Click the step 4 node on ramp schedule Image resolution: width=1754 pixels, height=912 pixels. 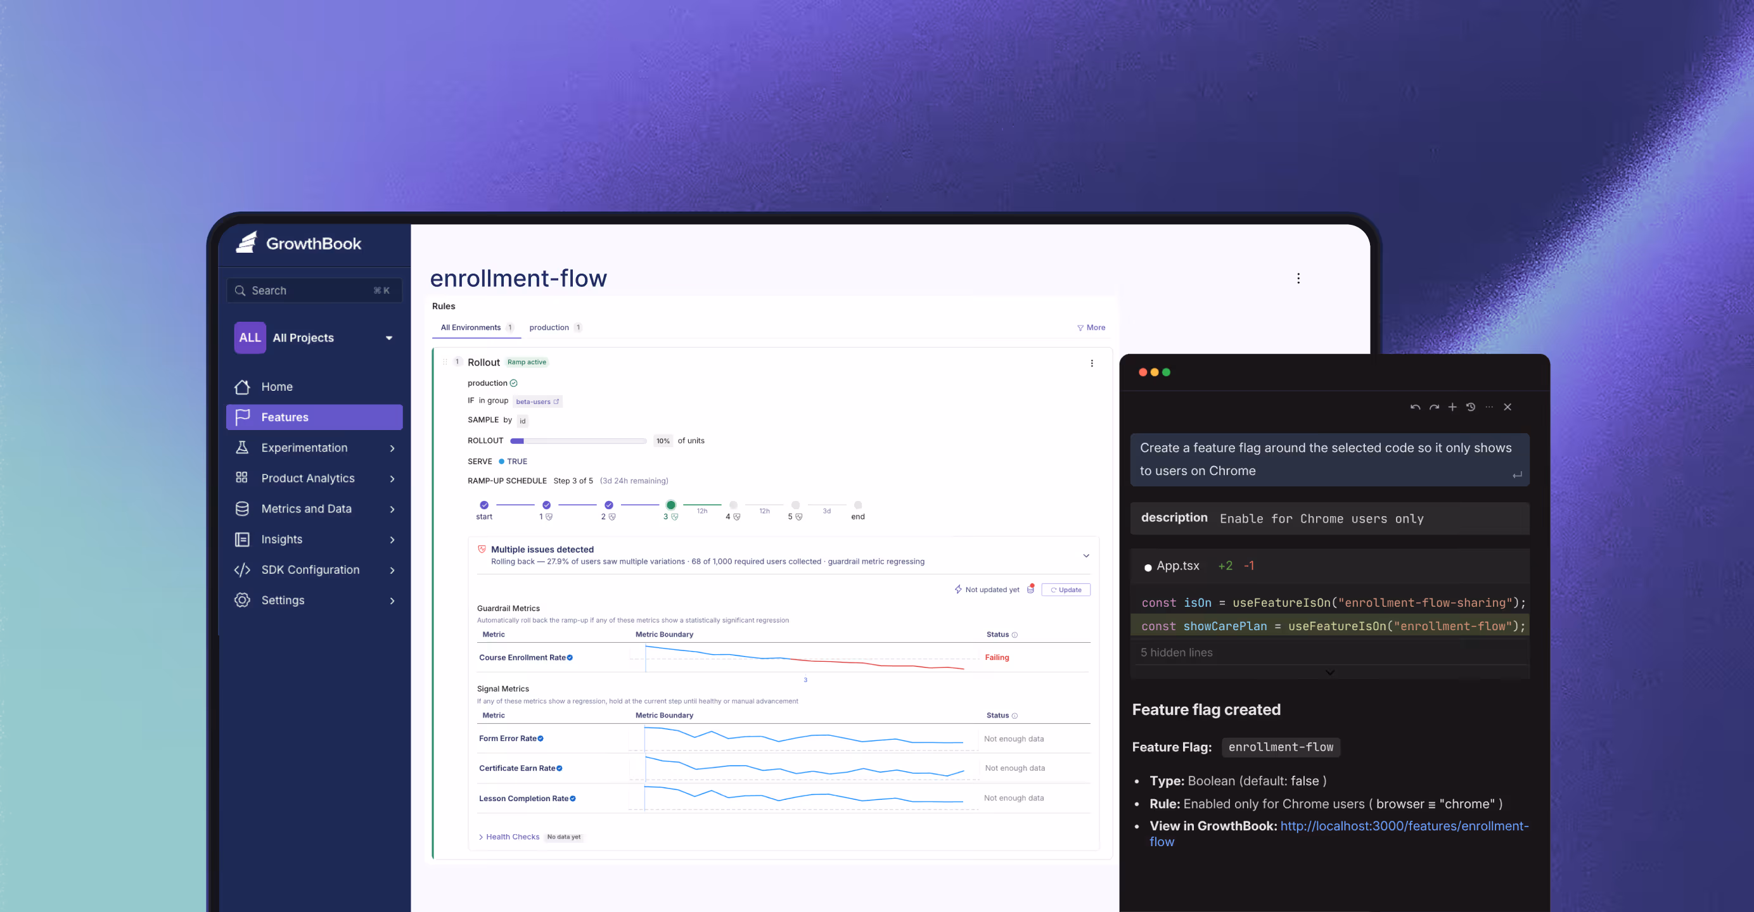733,505
